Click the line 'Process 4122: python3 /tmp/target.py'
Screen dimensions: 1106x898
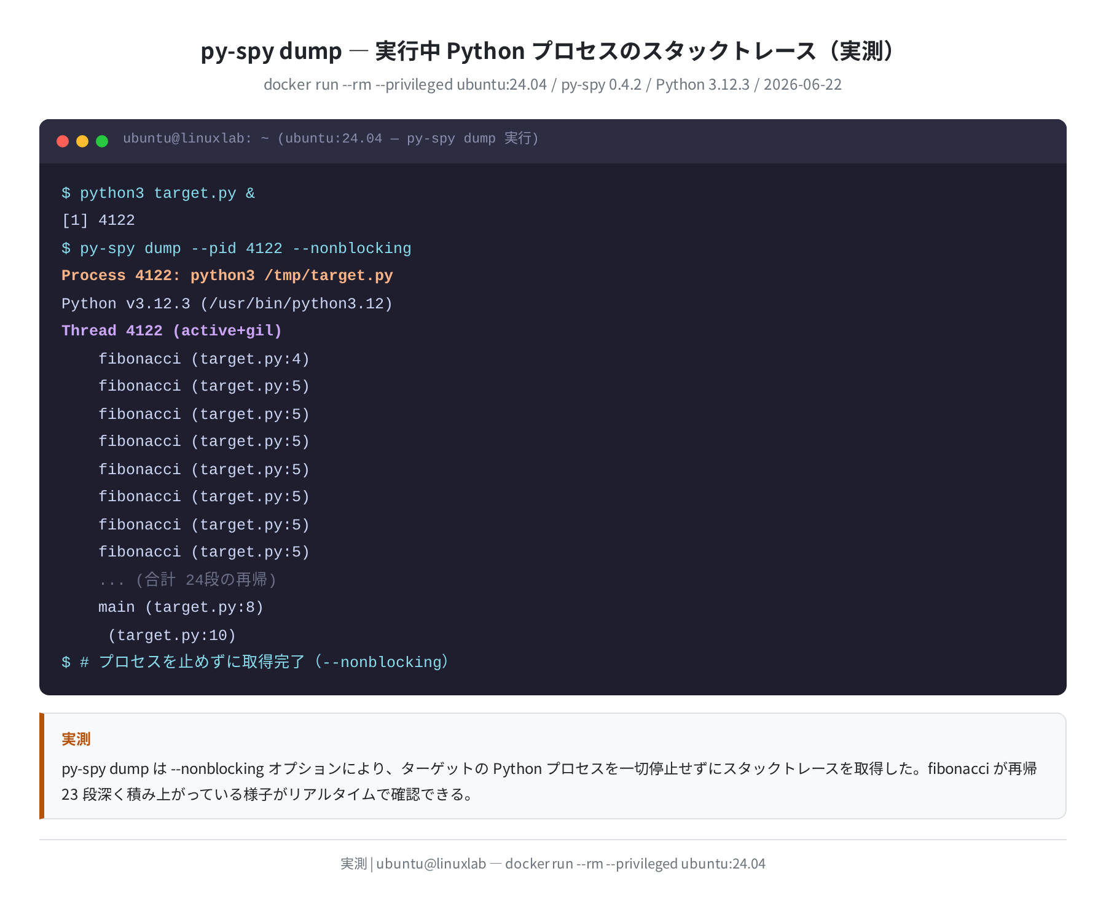(227, 276)
